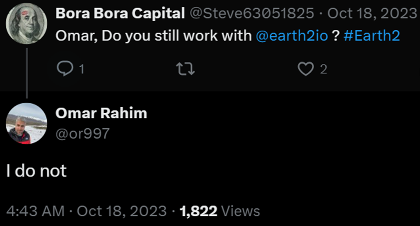Click the 4:43 AM timestamp
Image resolution: width=420 pixels, height=226 pixels.
coord(35,211)
